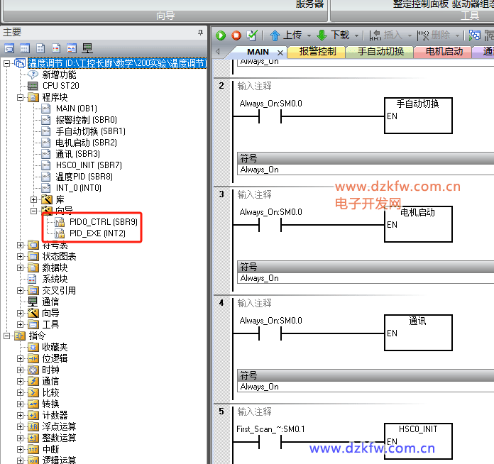Viewport: 494px width, 464px height.
Task: Click the blue Upload (上传) arrow icon
Action: click(x=275, y=35)
